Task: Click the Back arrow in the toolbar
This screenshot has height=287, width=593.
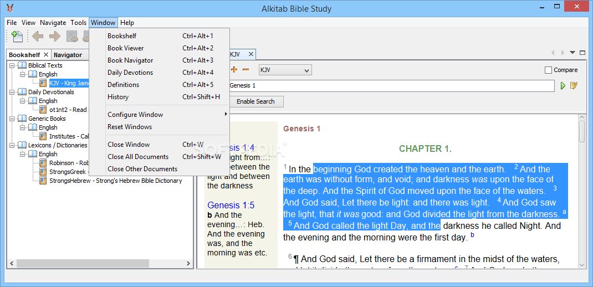Action: pyautogui.click(x=38, y=37)
